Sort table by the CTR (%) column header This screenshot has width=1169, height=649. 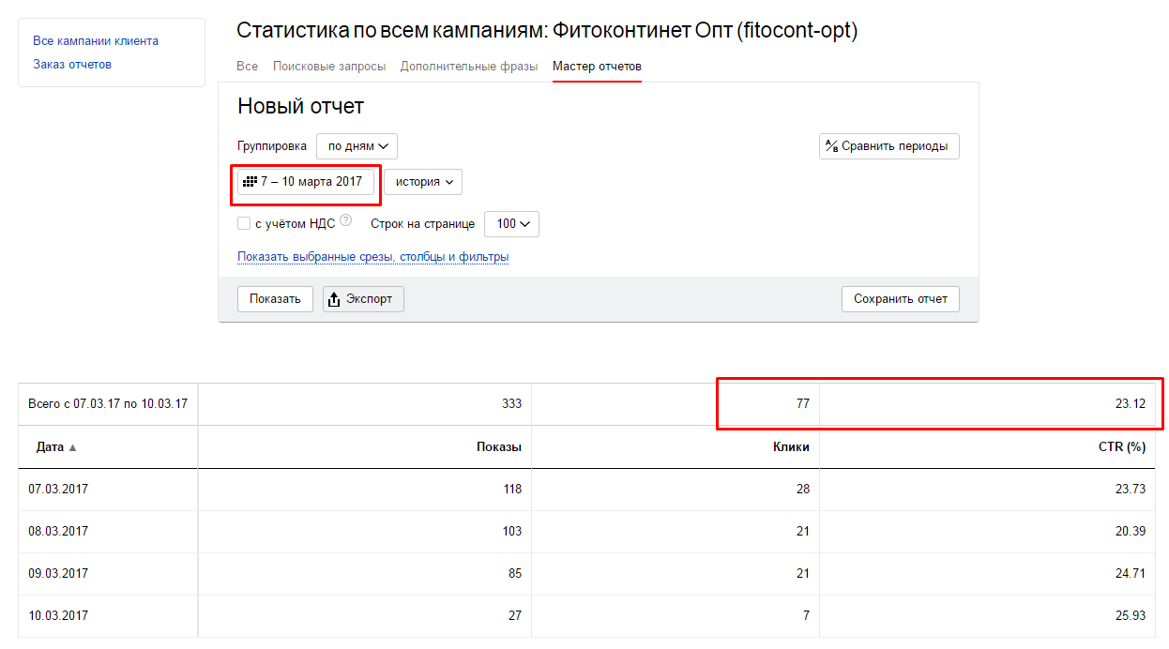tap(1122, 447)
